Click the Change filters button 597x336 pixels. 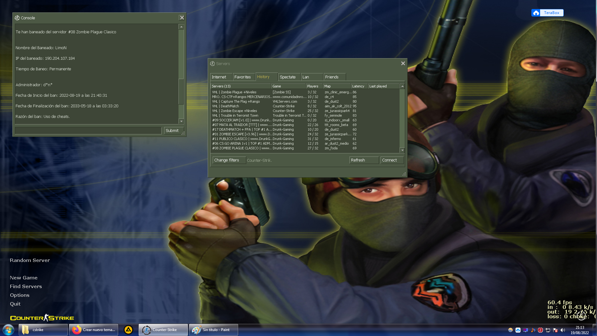click(x=229, y=160)
